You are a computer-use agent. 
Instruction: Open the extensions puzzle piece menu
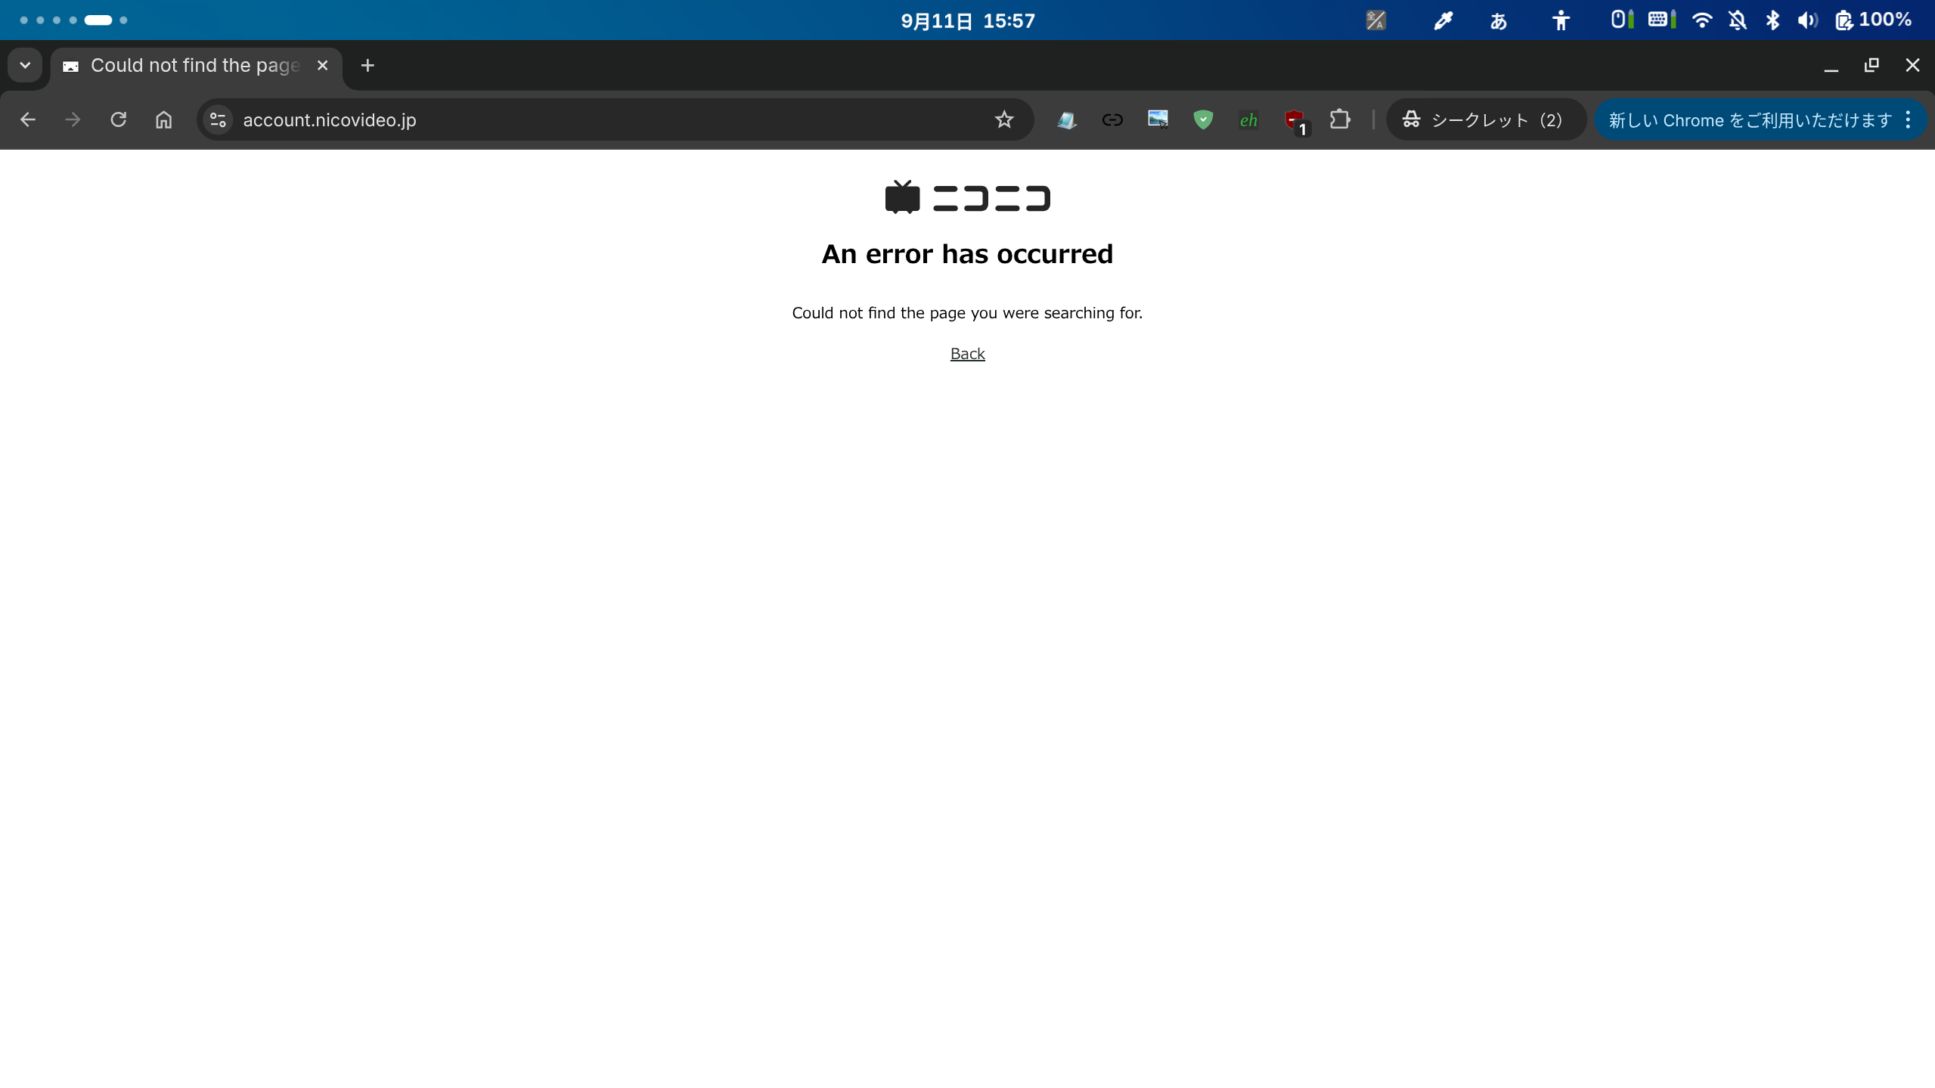1340,119
